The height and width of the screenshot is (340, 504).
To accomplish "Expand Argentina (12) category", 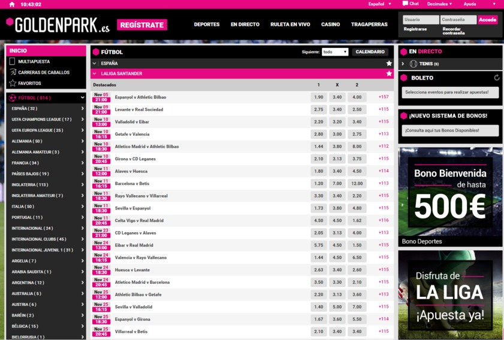I will pyautogui.click(x=46, y=283).
